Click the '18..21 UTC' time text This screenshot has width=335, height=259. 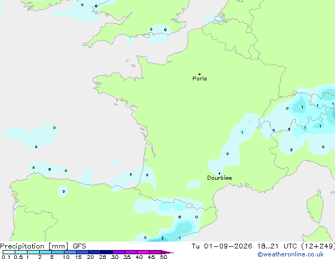tap(277, 246)
